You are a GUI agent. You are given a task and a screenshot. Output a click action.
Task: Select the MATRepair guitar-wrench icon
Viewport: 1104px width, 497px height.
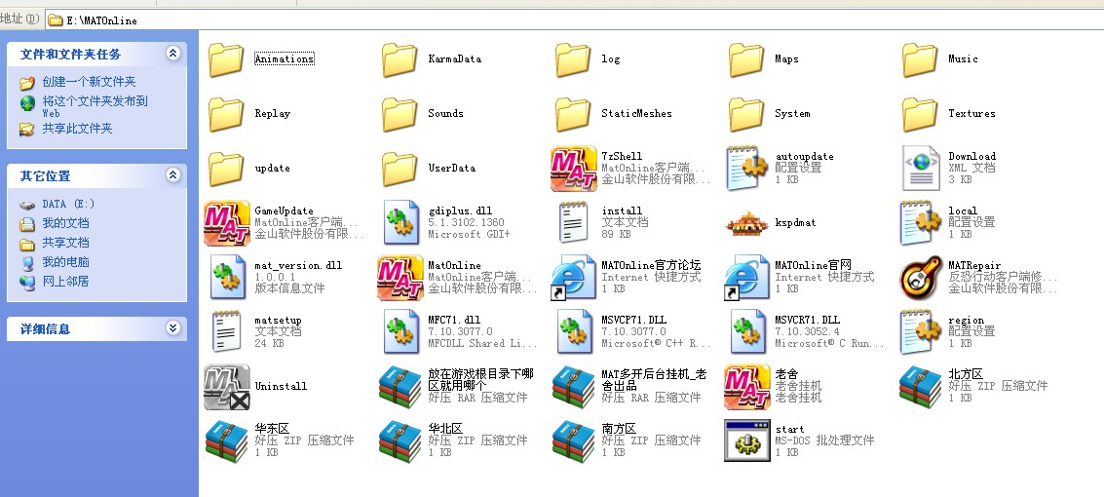coord(921,277)
